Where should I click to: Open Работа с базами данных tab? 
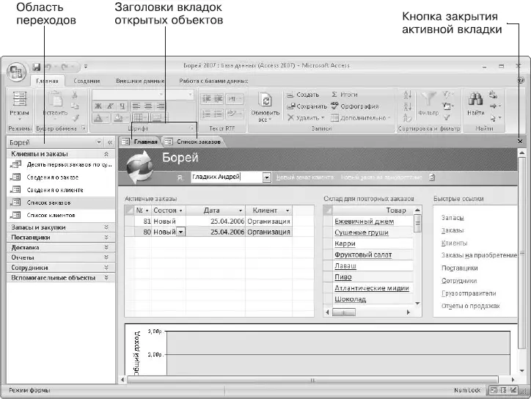(213, 81)
